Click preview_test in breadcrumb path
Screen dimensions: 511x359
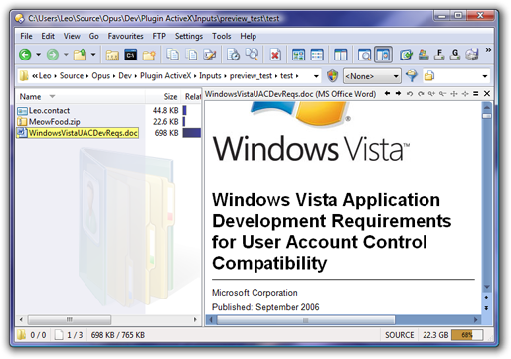251,76
